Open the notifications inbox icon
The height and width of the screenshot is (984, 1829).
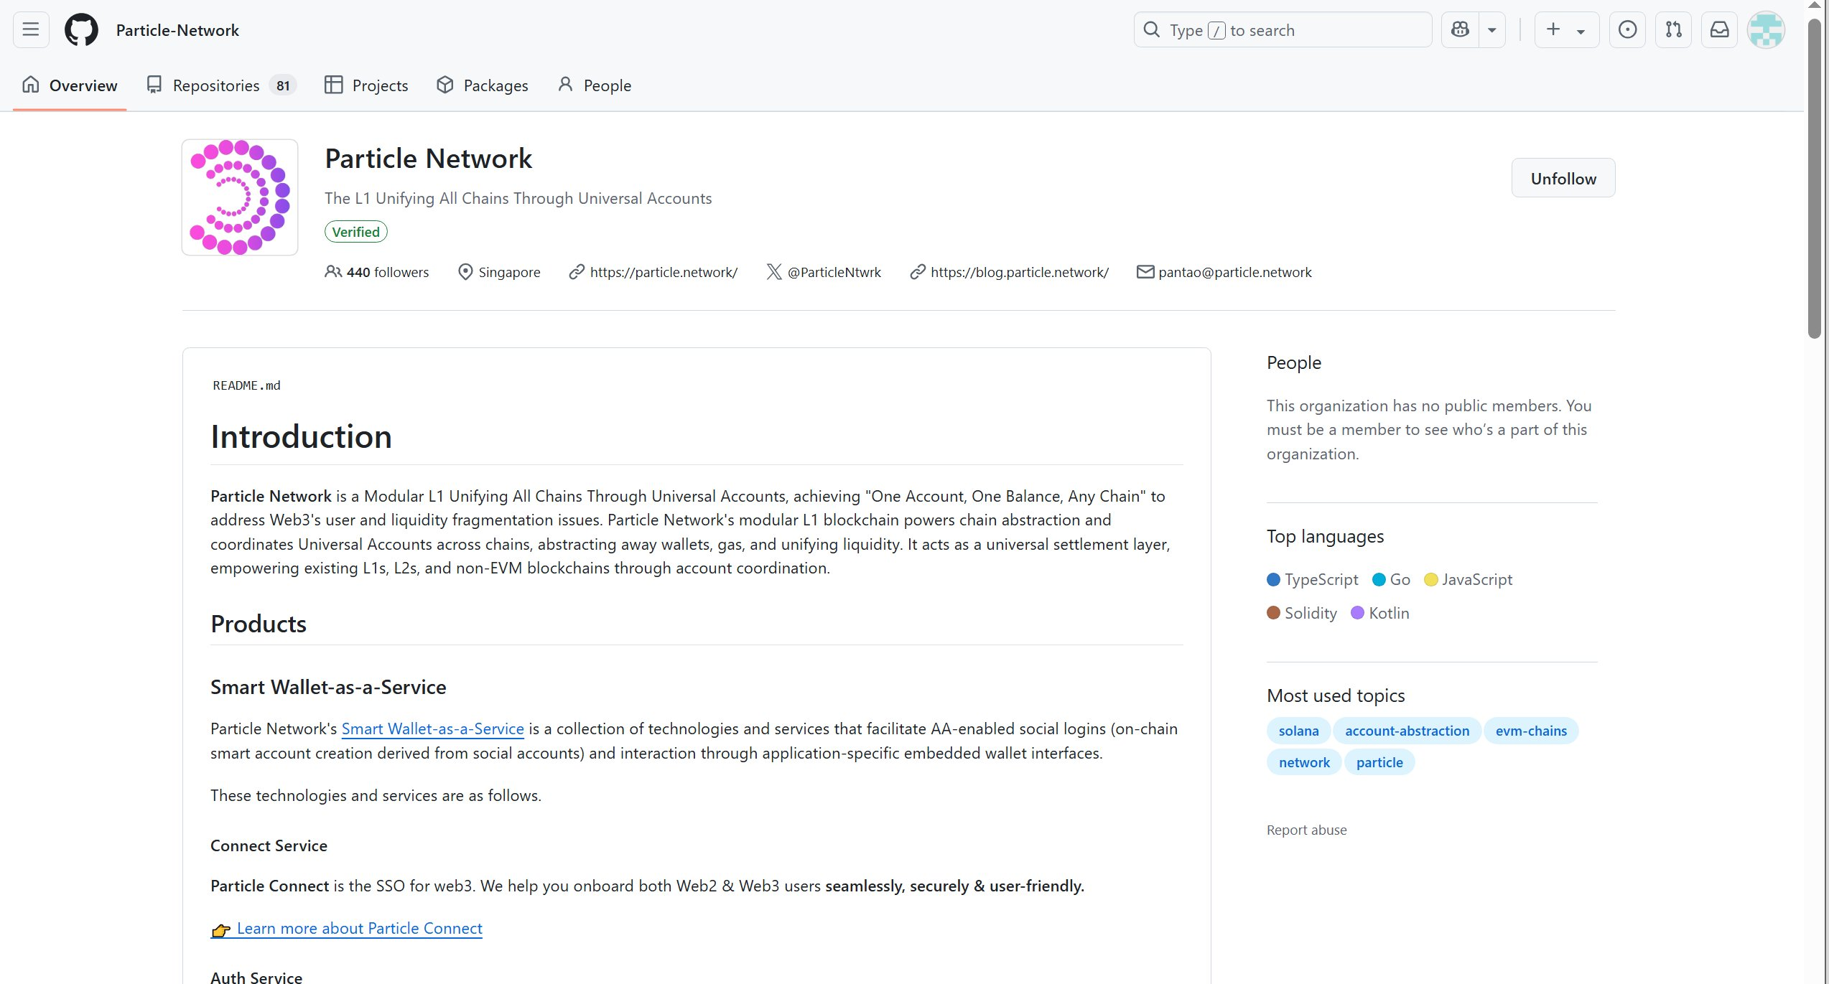[1719, 29]
